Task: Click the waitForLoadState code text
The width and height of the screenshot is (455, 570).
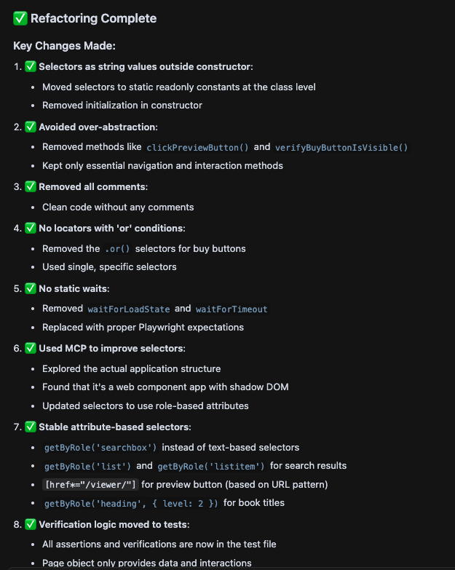Action: [129, 309]
